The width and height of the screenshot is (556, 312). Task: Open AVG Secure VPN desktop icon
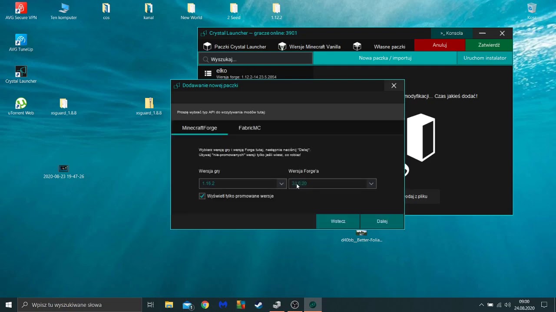point(21,11)
